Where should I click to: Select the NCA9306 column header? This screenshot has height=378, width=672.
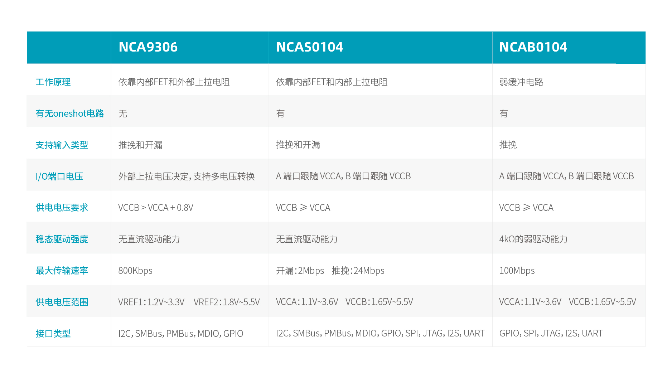coord(148,47)
